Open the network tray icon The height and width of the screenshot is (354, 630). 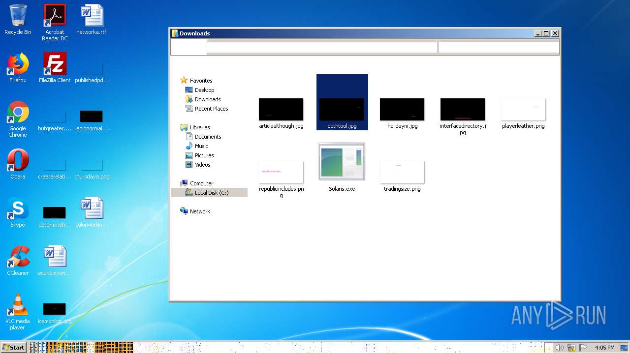point(571,348)
